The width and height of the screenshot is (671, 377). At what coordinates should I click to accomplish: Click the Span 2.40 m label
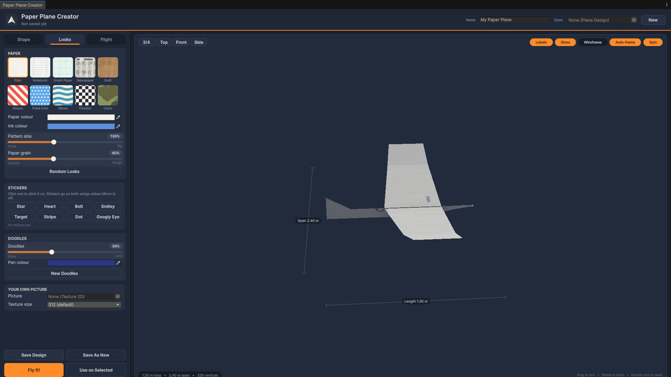pos(308,221)
